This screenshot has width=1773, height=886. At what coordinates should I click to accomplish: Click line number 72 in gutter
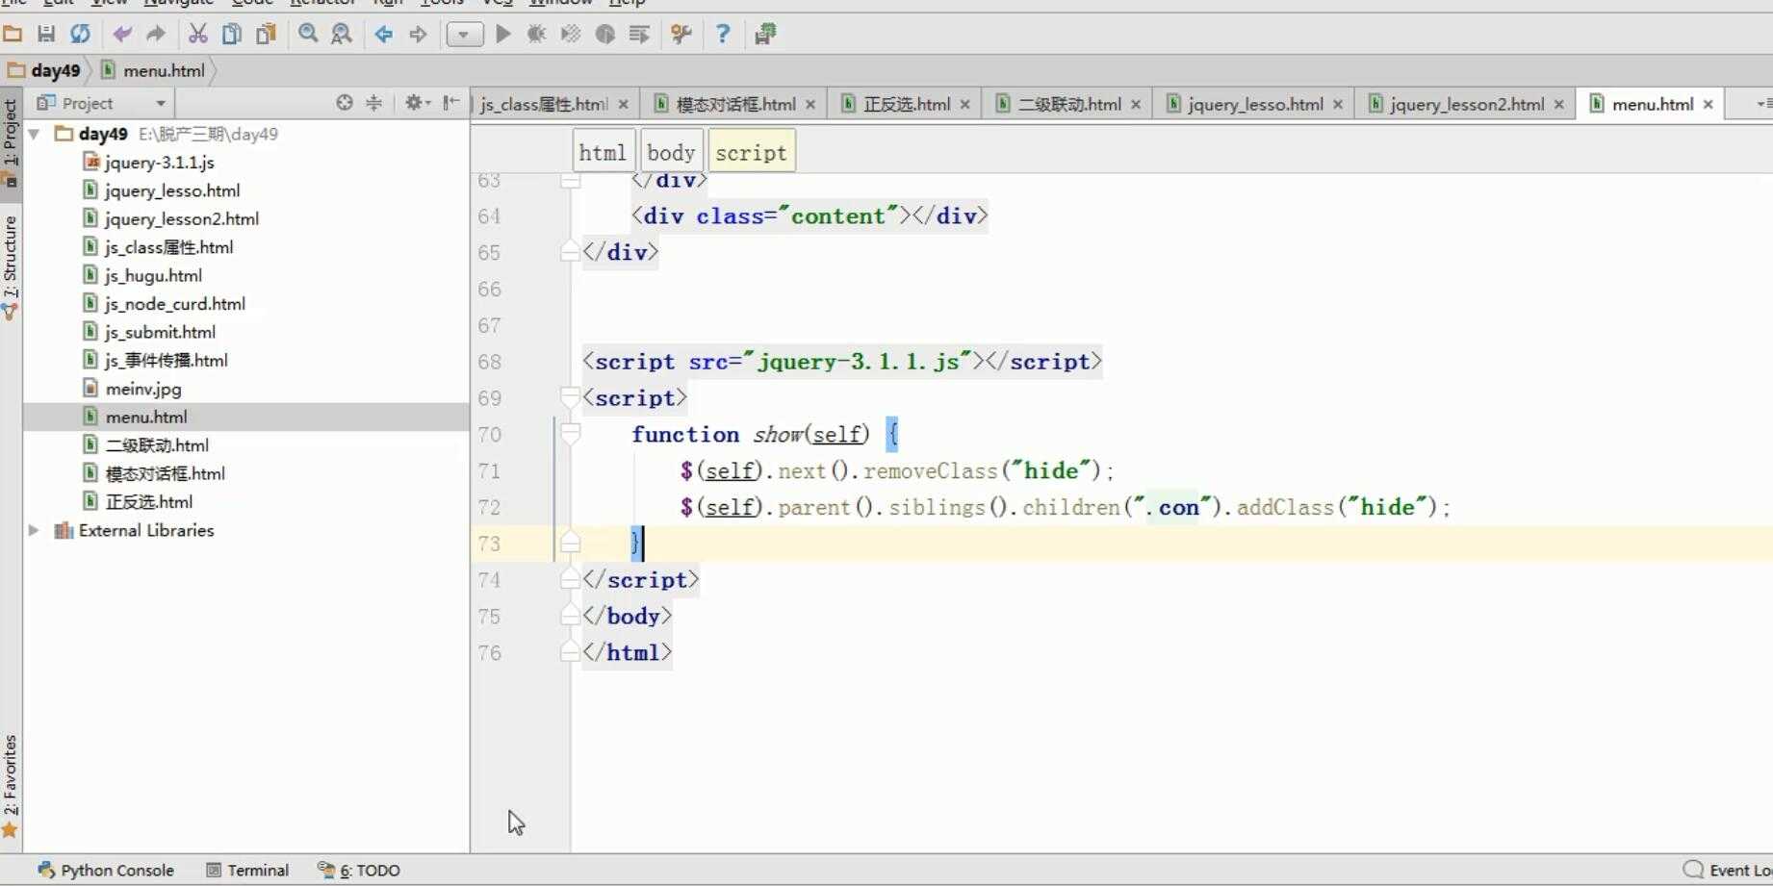[x=489, y=507]
